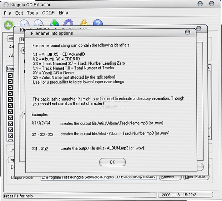Click the 'Output Folder' label
Screen dimensions: 222x201
[22, 177]
